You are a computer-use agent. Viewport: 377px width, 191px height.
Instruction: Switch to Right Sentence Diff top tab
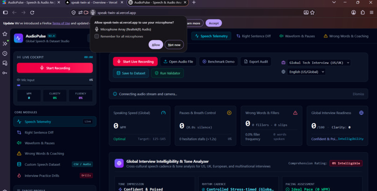click(254, 36)
